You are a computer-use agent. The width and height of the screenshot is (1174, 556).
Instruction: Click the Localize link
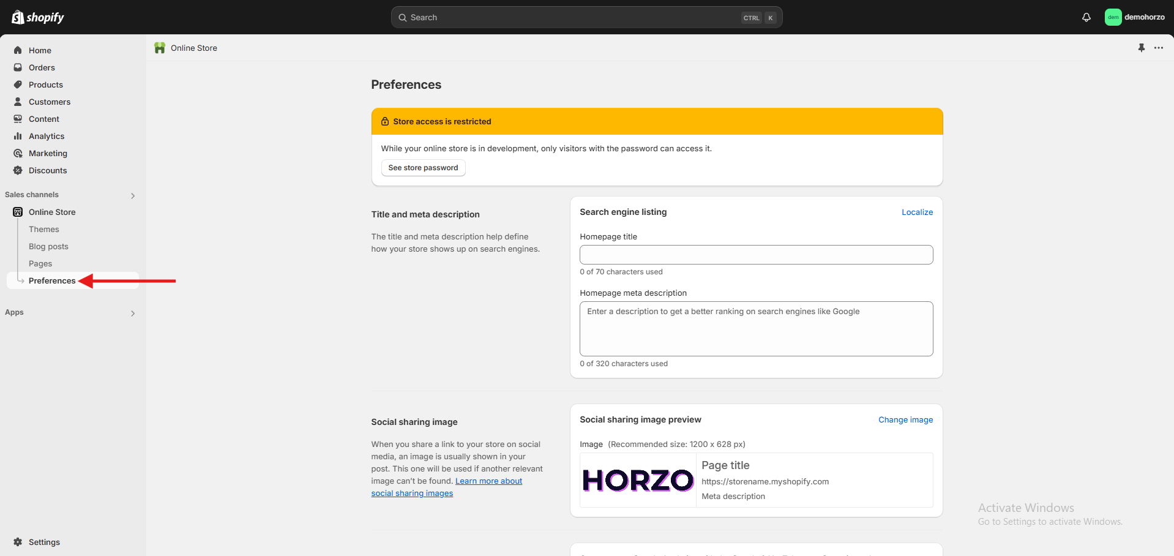point(917,212)
